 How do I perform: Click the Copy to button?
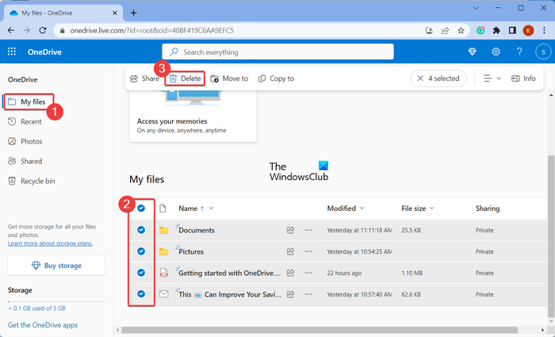tap(277, 79)
